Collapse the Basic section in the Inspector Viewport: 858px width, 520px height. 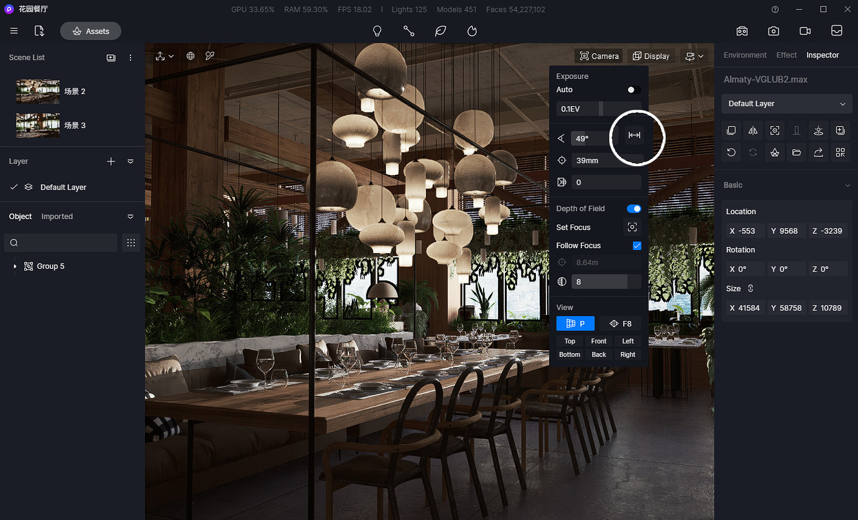[x=846, y=185]
